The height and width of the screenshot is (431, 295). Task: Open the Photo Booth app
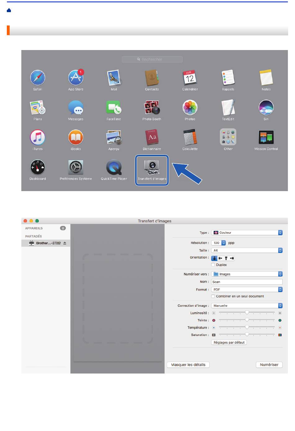point(152,108)
